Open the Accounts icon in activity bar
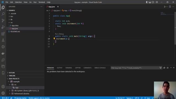The width and height of the screenshot is (176, 99). 3,87
